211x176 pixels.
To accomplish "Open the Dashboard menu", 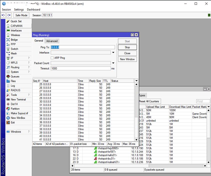I will click(33, 9).
